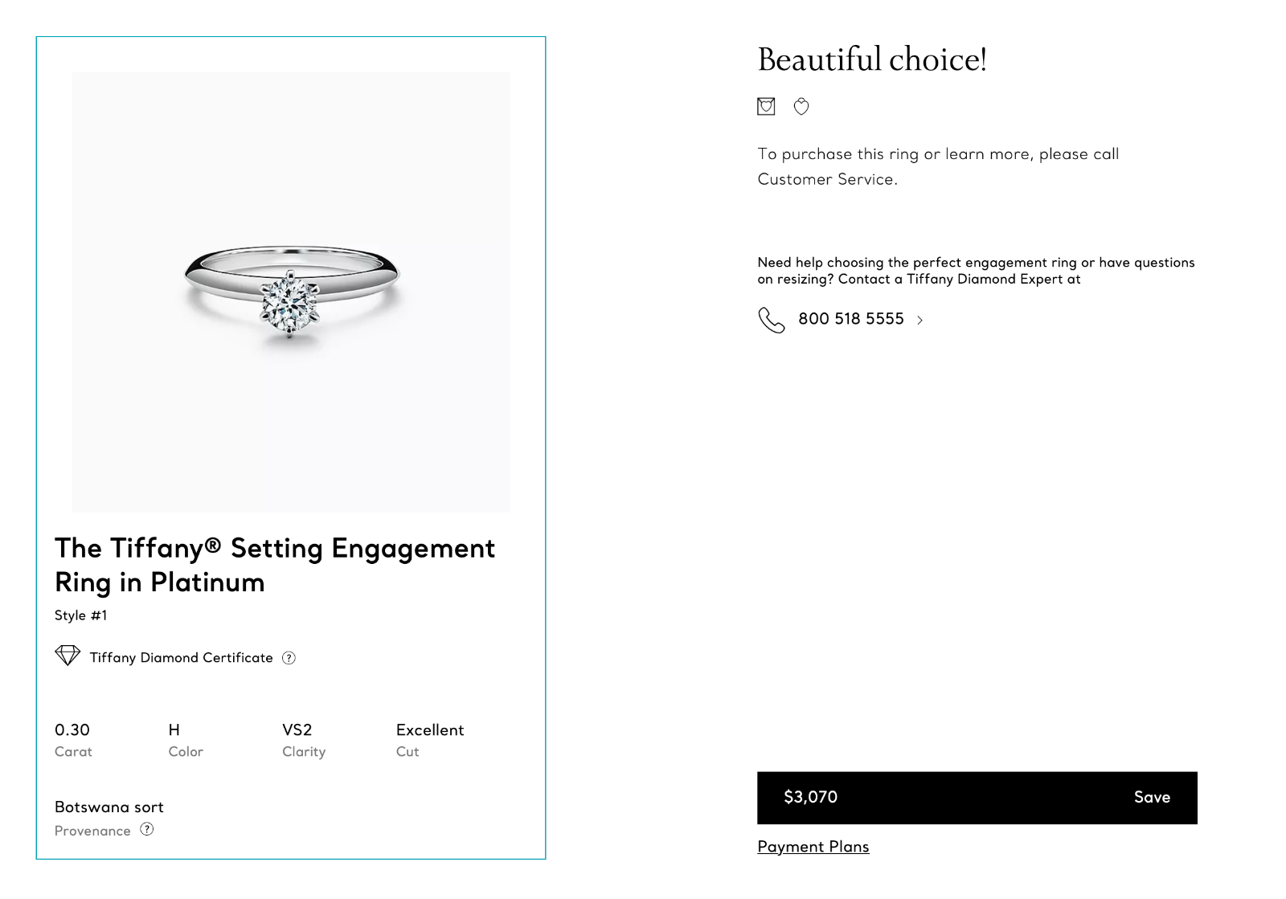Viewport: 1286px width, 899px height.
Task: Click the 0.30 Carat specification
Action: (72, 739)
